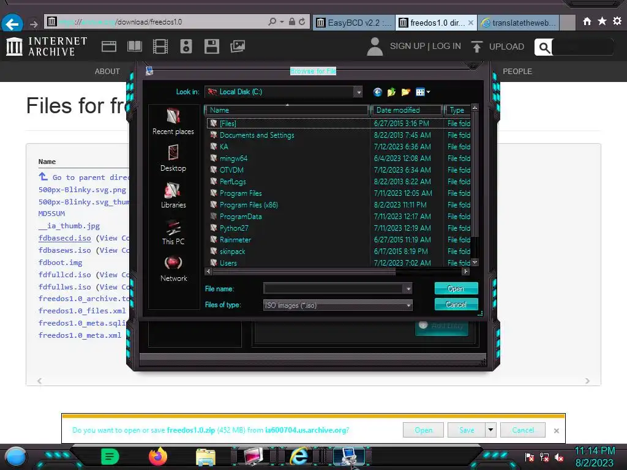Click the vertical scrollbar in file list

[x=475, y=174]
